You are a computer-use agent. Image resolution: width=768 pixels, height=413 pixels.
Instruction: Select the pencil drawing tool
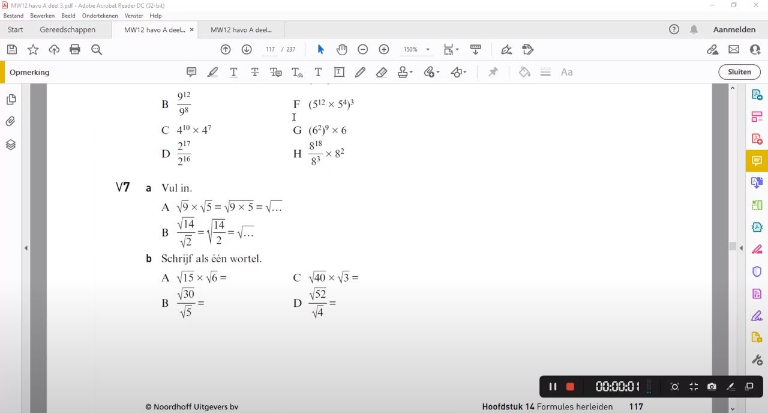pos(360,72)
